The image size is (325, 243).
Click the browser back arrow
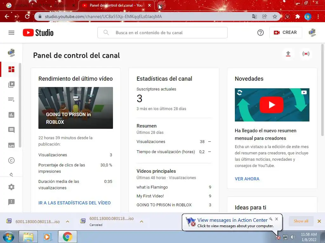tap(7, 16)
